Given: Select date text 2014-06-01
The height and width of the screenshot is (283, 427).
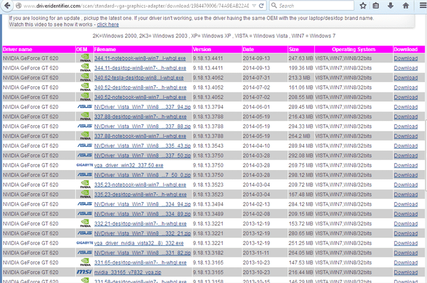Looking at the screenshot, I should pos(256,107).
